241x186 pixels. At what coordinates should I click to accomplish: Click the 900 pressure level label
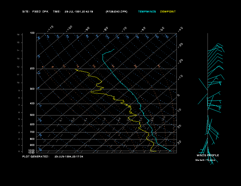pyautogui.click(x=32, y=145)
